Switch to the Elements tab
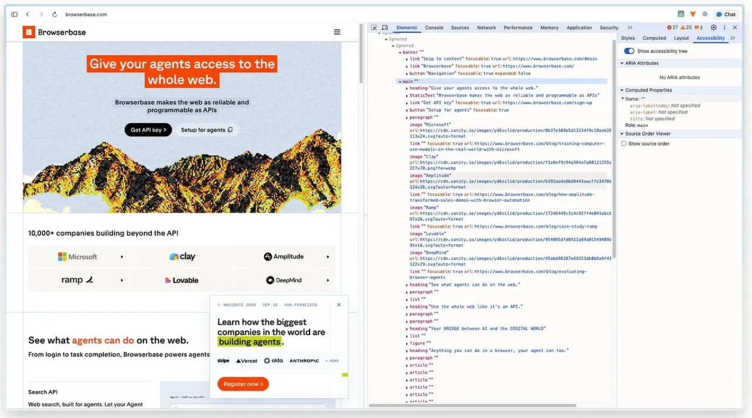This screenshot has height=418, width=752. (407, 28)
